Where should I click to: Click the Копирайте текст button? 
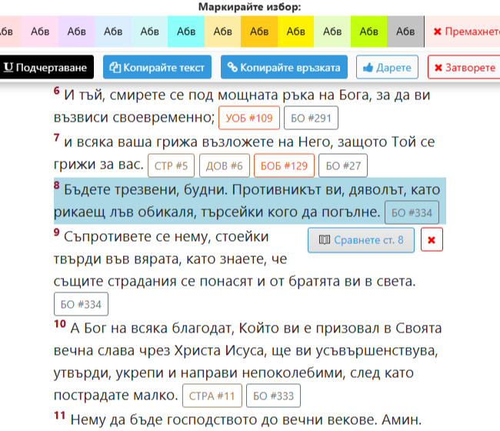point(157,67)
